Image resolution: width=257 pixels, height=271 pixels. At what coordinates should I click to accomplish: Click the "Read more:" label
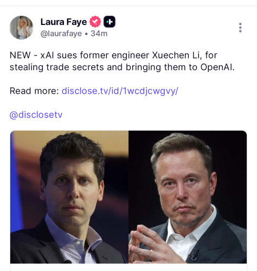(x=34, y=91)
